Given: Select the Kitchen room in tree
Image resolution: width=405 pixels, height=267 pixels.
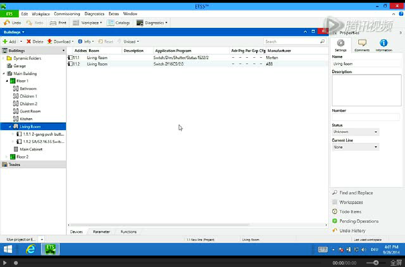Looking at the screenshot, I should pyautogui.click(x=26, y=119).
